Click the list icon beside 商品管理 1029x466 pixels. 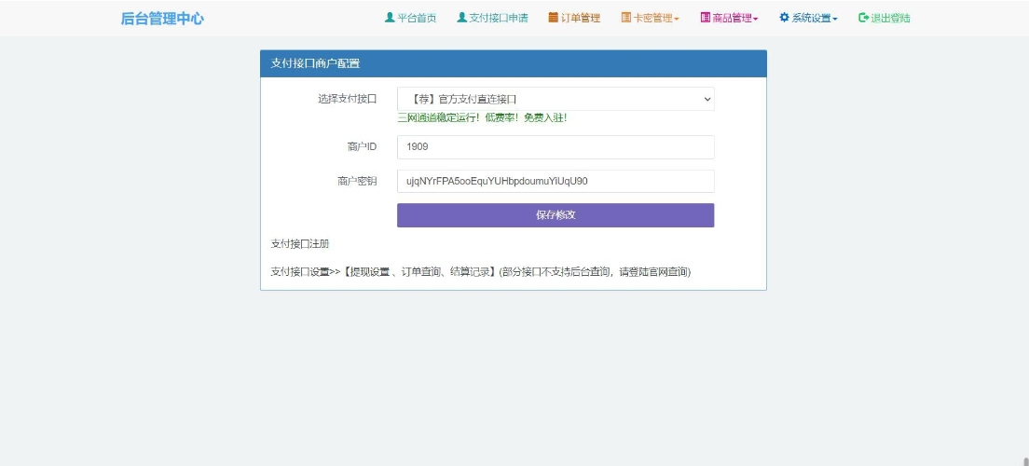[706, 18]
